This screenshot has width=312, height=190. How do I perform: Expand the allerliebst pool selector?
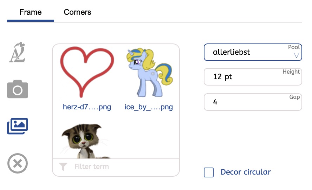click(253, 52)
